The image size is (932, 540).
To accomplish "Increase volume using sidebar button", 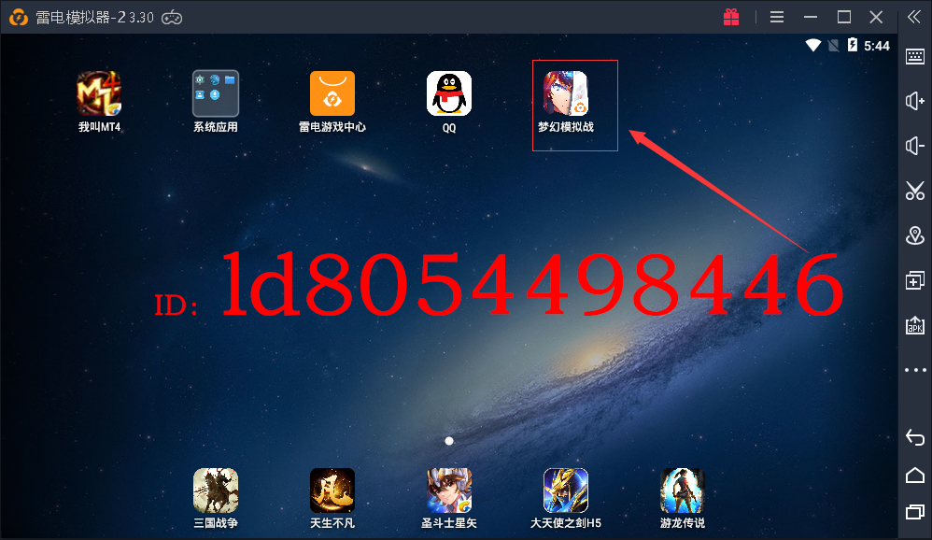I will click(915, 102).
